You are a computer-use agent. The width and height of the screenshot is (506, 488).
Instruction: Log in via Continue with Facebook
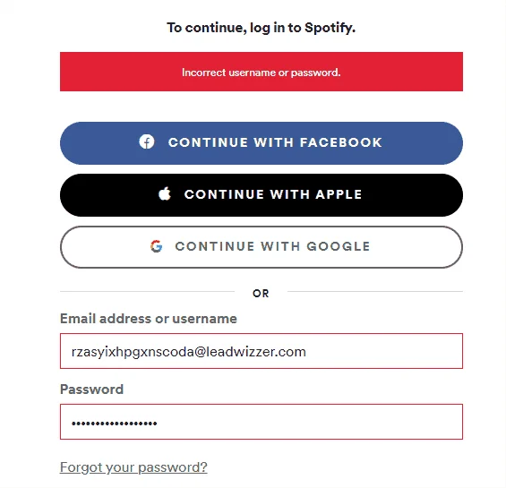click(x=262, y=143)
